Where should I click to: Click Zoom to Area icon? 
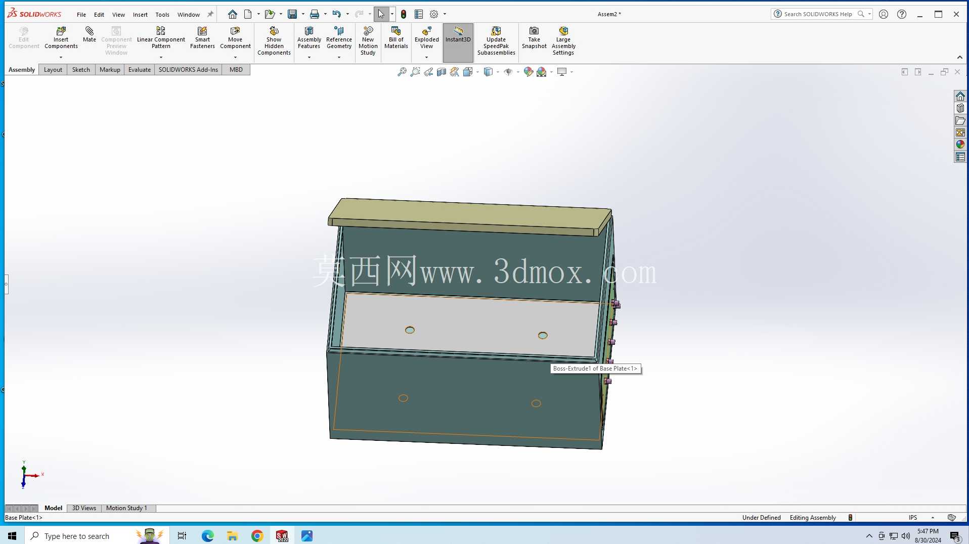[x=415, y=72]
